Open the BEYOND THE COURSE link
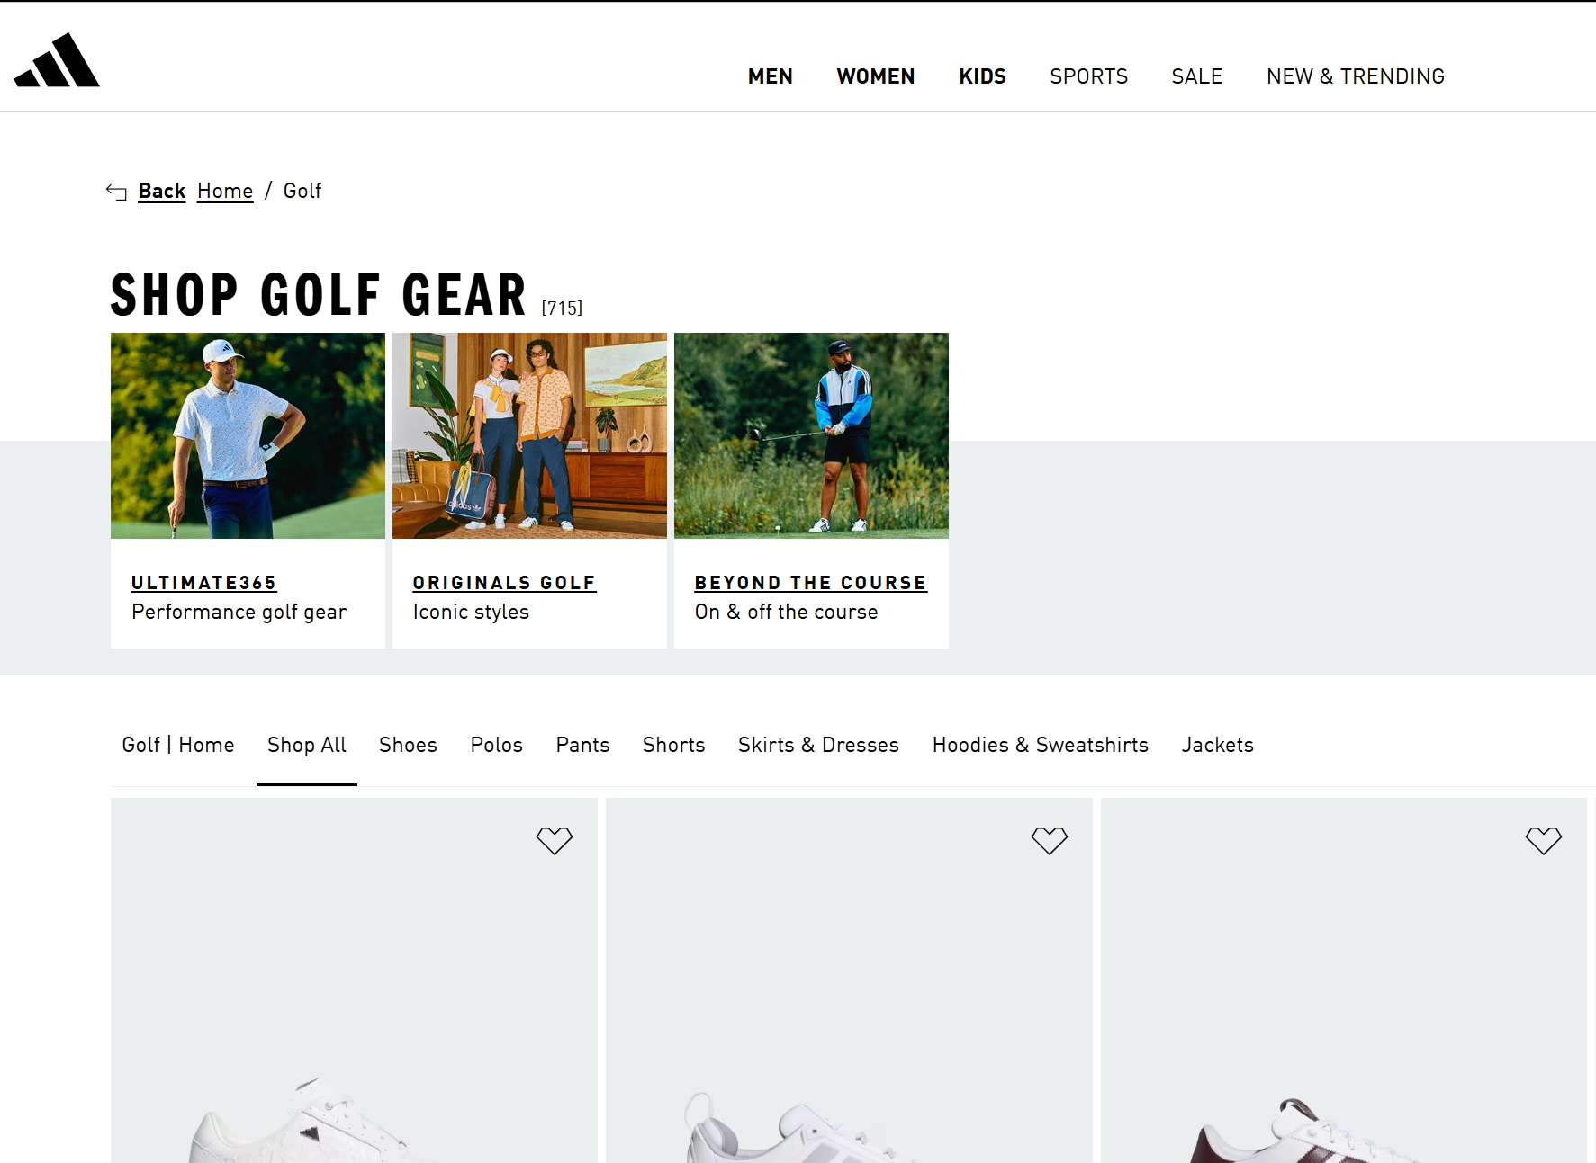 (x=811, y=583)
